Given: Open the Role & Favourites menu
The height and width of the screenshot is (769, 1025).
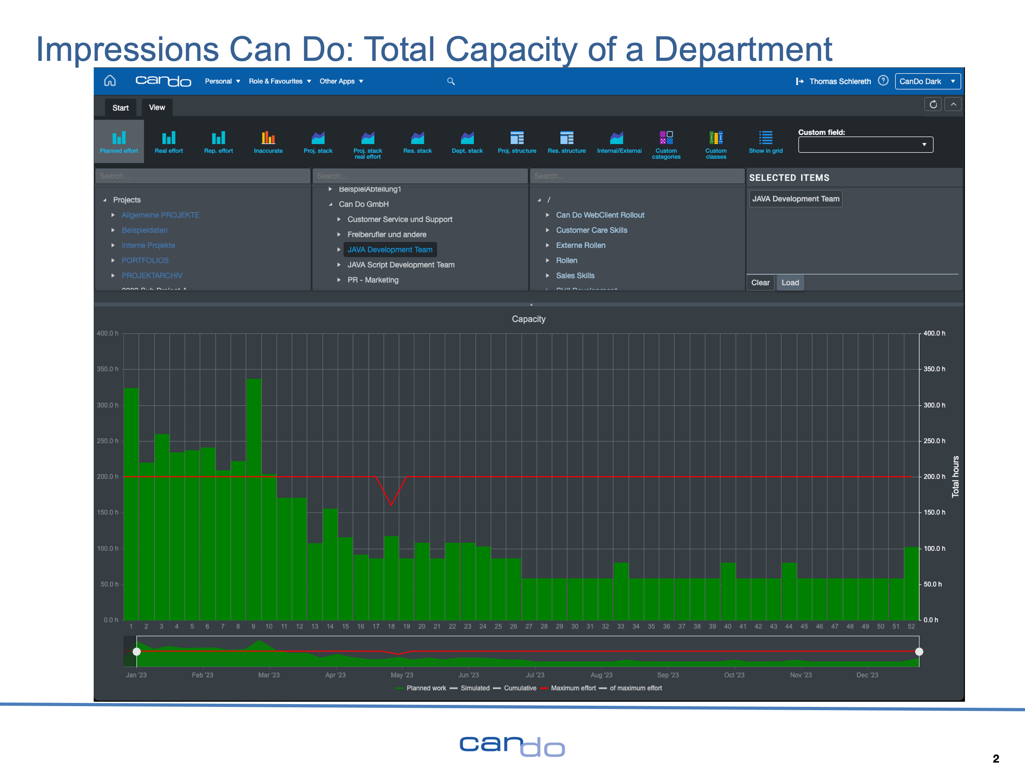Looking at the screenshot, I should (x=280, y=82).
